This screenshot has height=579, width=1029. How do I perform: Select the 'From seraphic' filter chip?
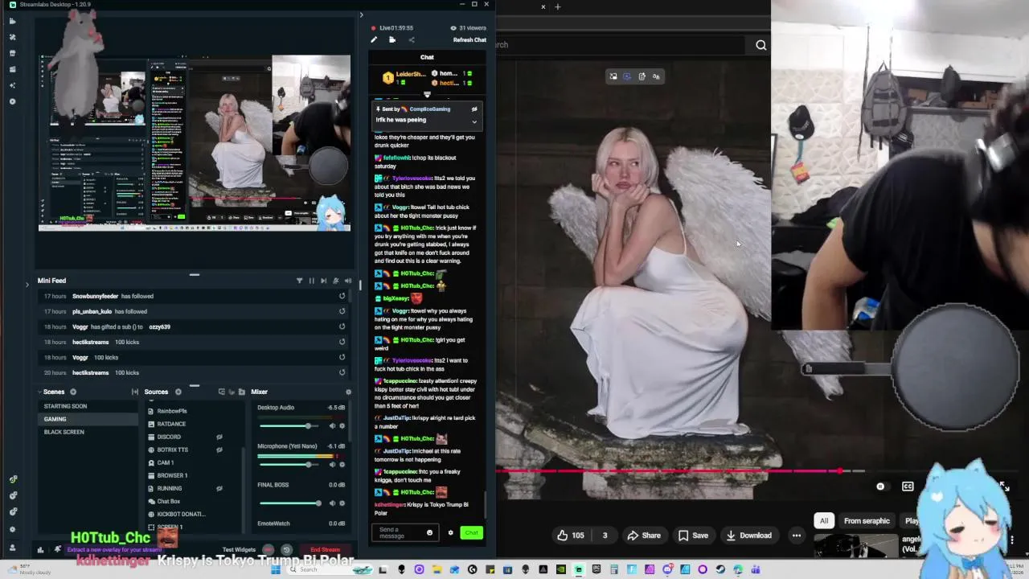867,521
